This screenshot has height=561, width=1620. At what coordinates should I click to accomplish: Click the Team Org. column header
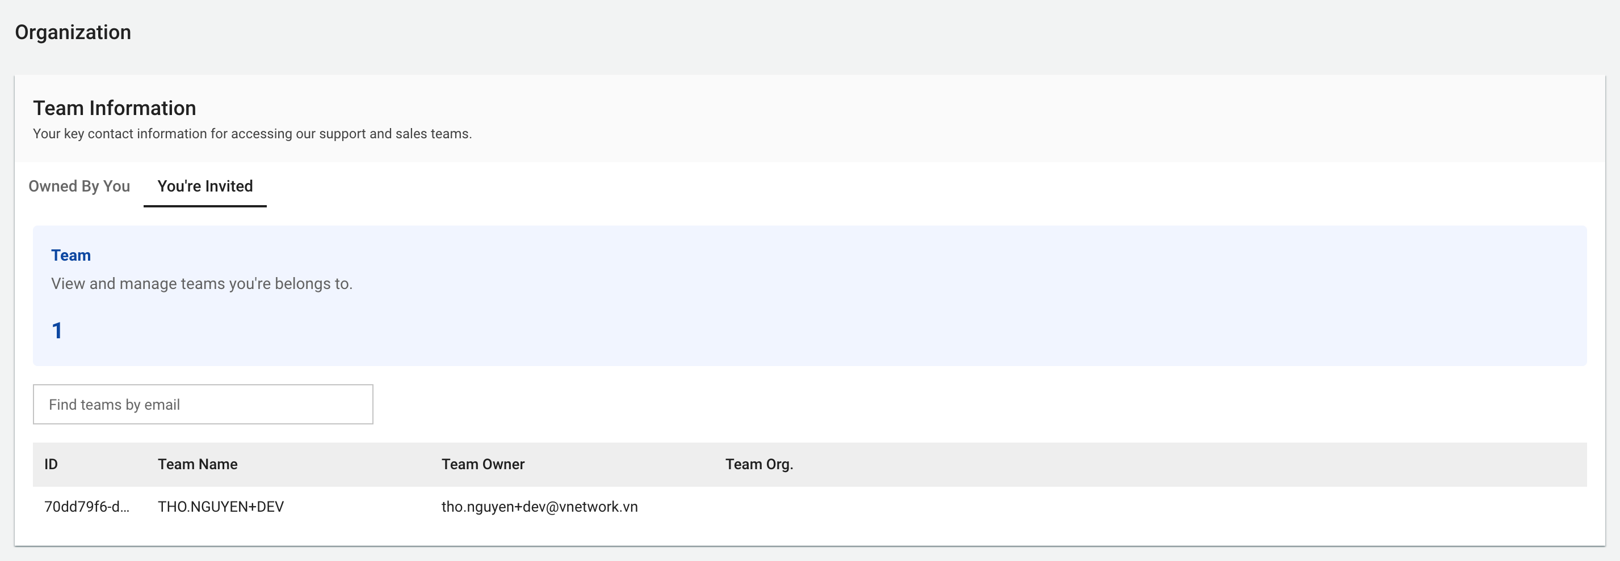point(759,464)
